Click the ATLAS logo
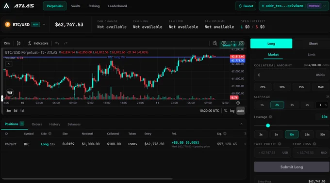The width and height of the screenshot is (330, 183). click(19, 6)
